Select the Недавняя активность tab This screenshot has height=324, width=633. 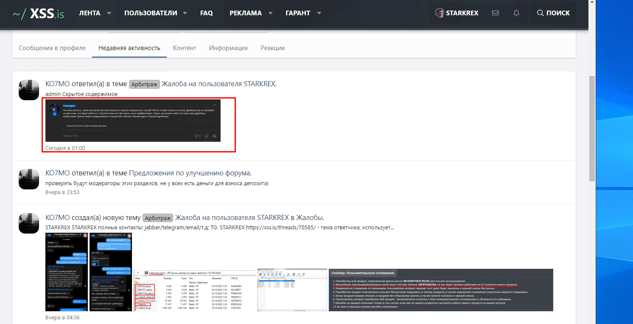pos(129,48)
